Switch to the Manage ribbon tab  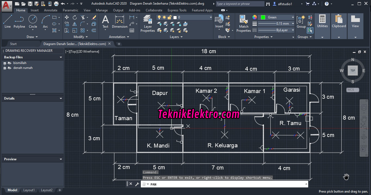click(x=102, y=10)
